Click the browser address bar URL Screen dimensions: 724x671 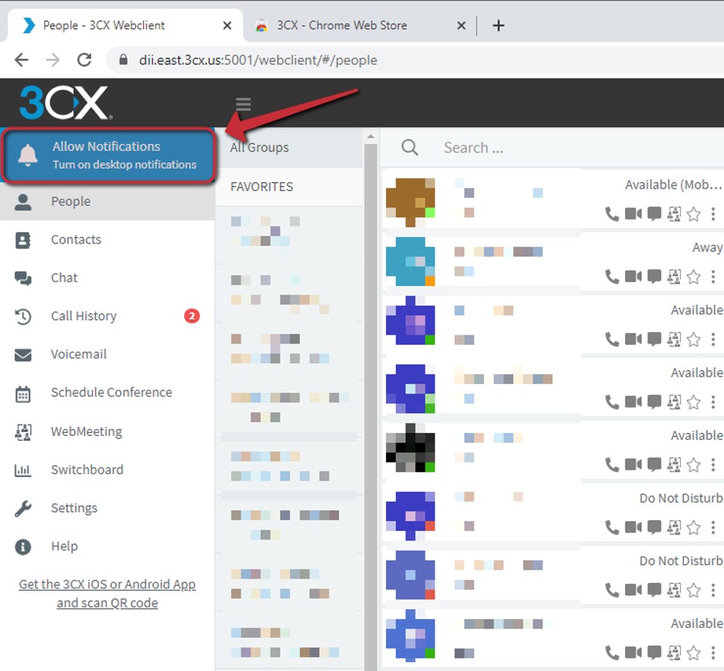(x=258, y=60)
